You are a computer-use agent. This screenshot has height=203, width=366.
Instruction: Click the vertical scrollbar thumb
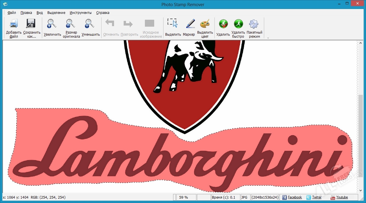point(360,139)
